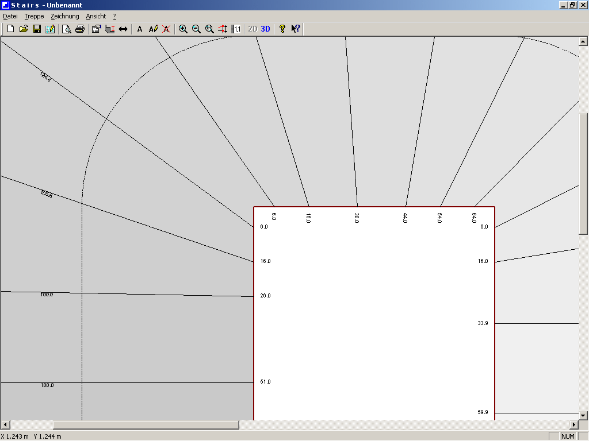Screen dimensions: 589x441
Task: Open the Zeichnung menu
Action: [65, 16]
